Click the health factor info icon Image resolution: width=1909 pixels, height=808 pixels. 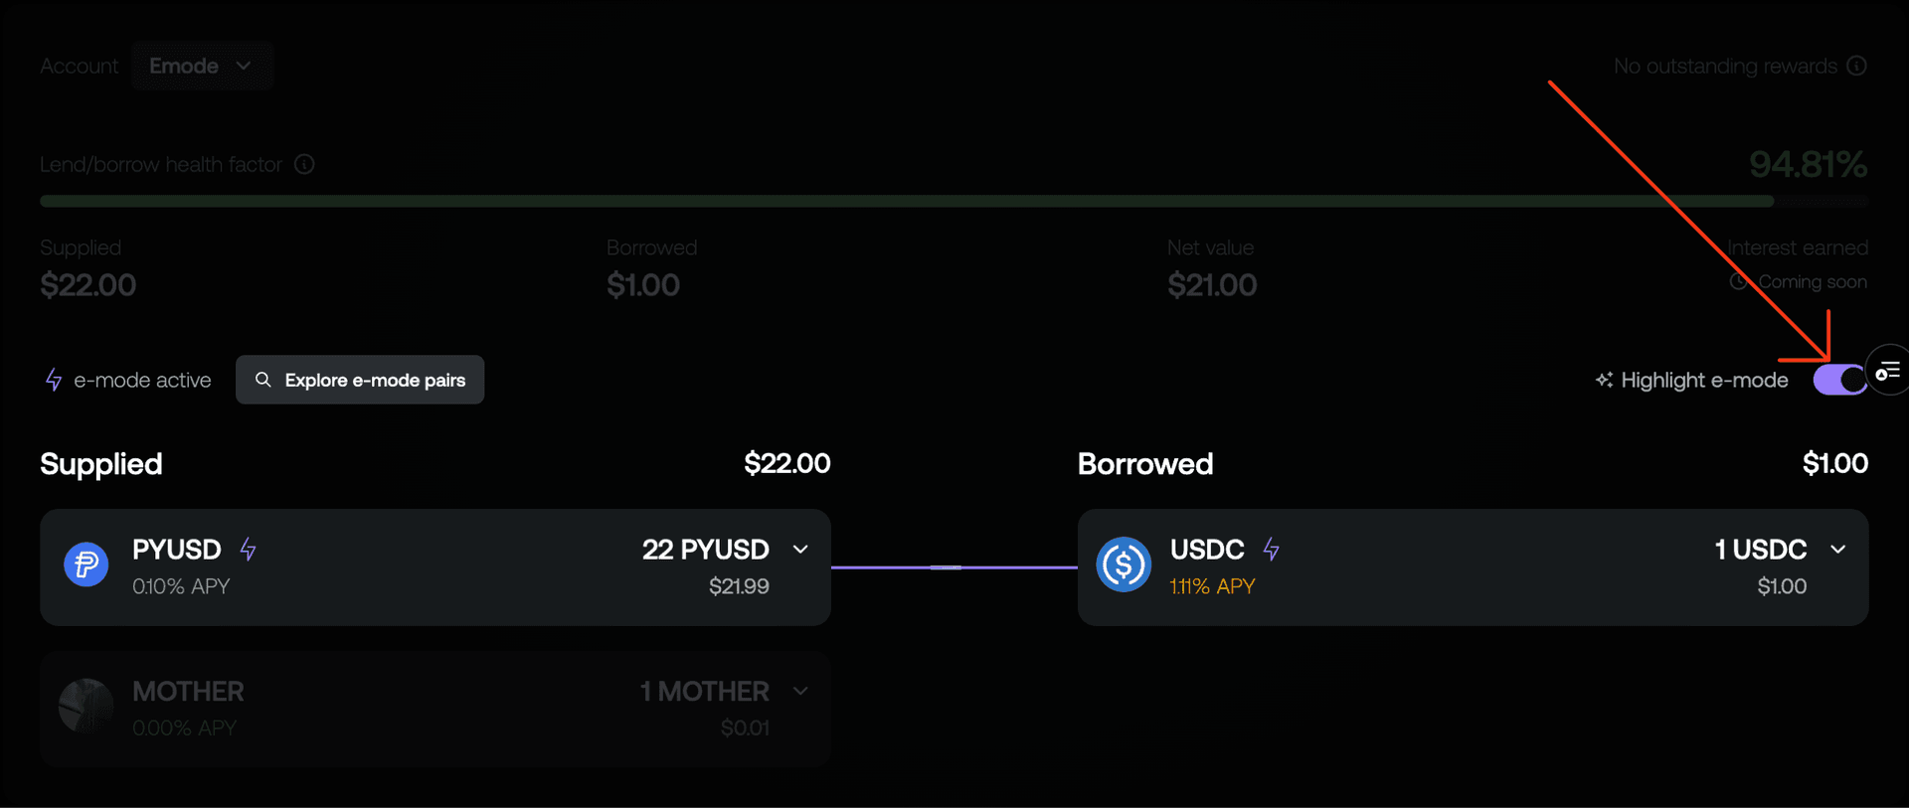coord(304,164)
